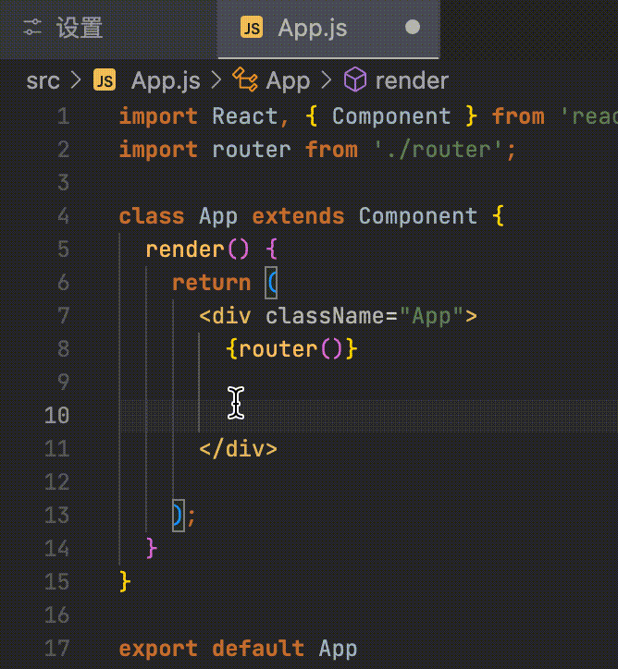
Task: Click the highlighted open parenthesis on line 6
Action: pos(272,283)
